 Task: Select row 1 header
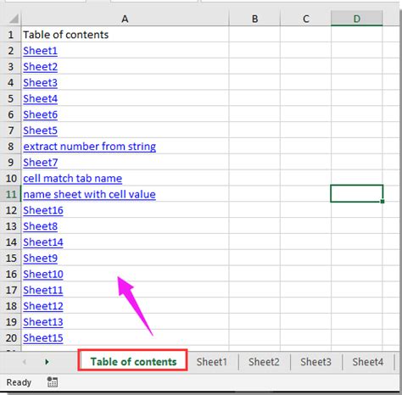pos(10,35)
